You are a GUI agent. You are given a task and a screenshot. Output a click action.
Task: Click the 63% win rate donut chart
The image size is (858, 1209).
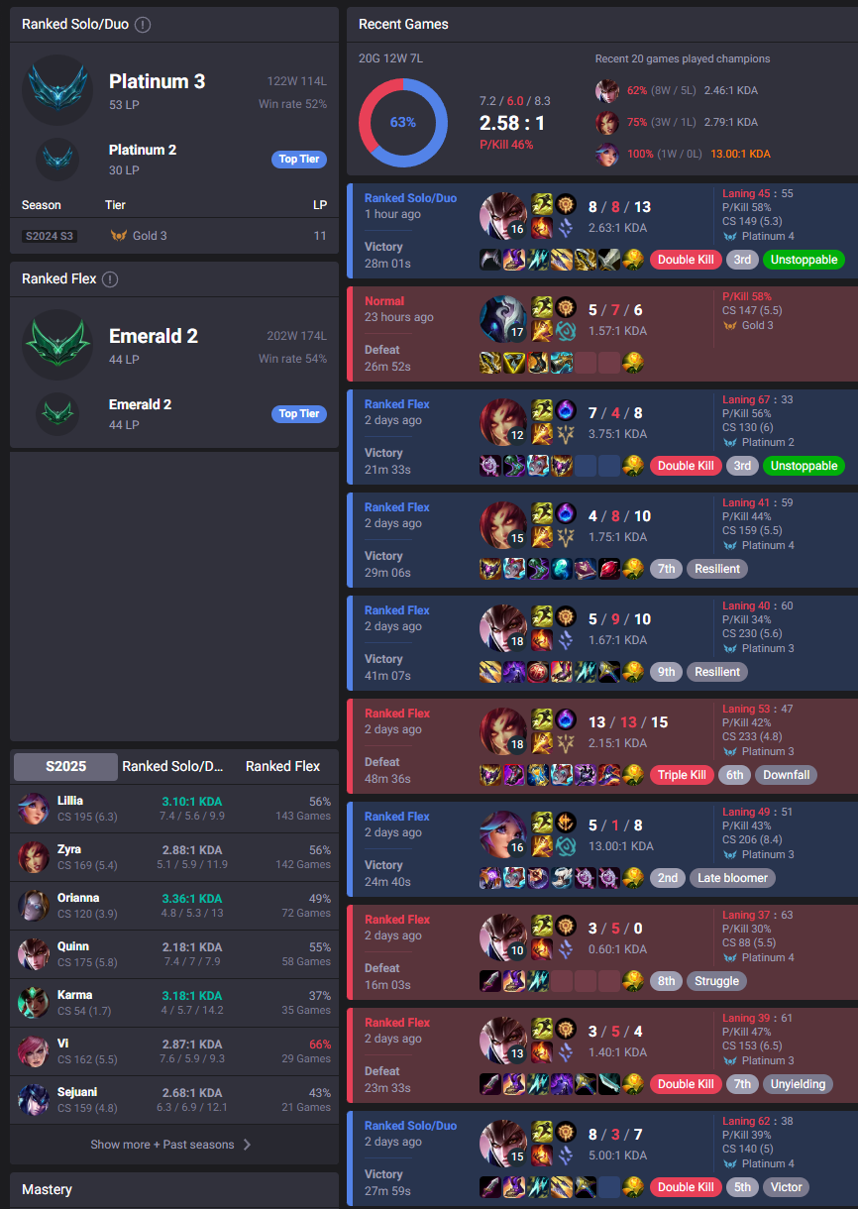(x=402, y=122)
